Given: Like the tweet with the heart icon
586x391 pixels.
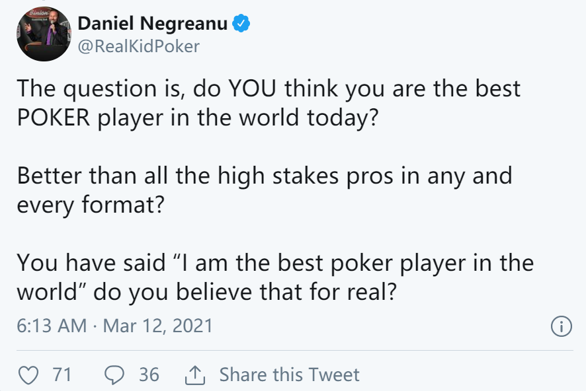Looking at the screenshot, I should pos(28,375).
